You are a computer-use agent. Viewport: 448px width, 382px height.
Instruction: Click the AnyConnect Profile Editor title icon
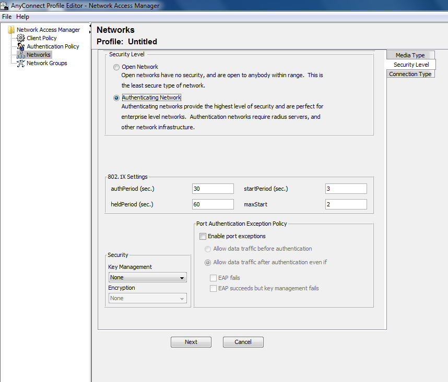pyautogui.click(x=4, y=5)
